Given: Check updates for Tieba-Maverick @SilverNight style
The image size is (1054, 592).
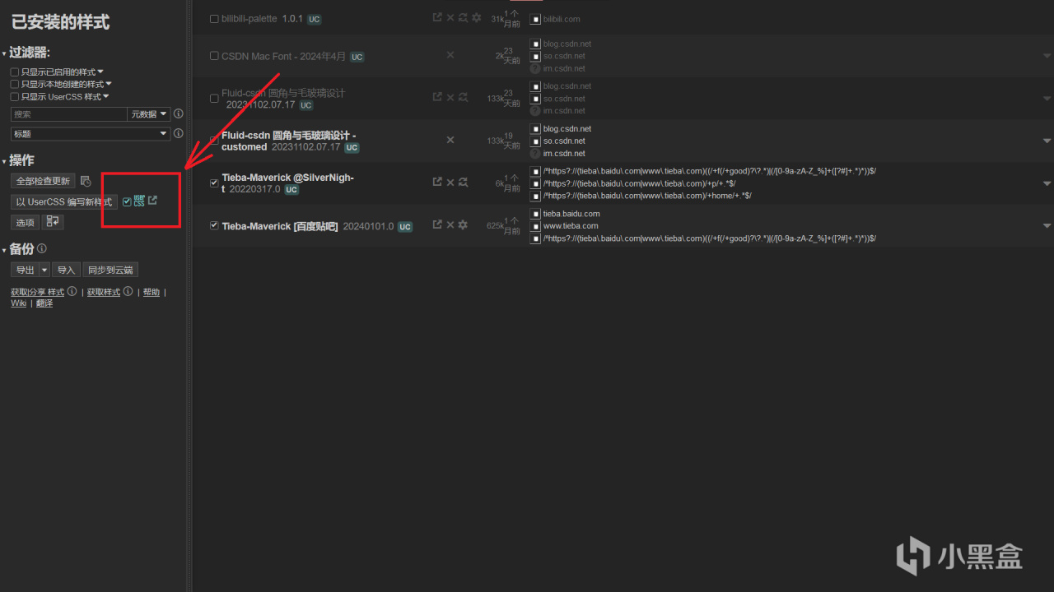Looking at the screenshot, I should tap(463, 182).
